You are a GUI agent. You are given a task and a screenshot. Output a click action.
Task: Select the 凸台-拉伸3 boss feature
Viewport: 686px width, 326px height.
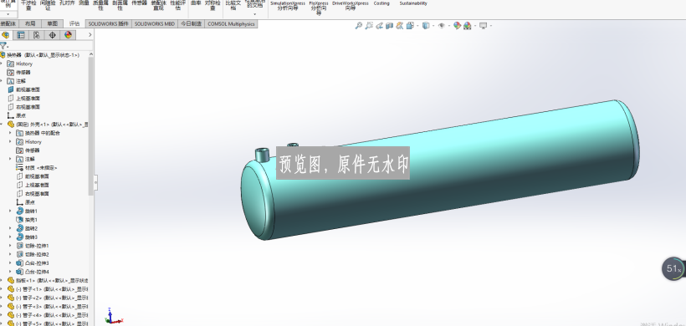click(33, 263)
